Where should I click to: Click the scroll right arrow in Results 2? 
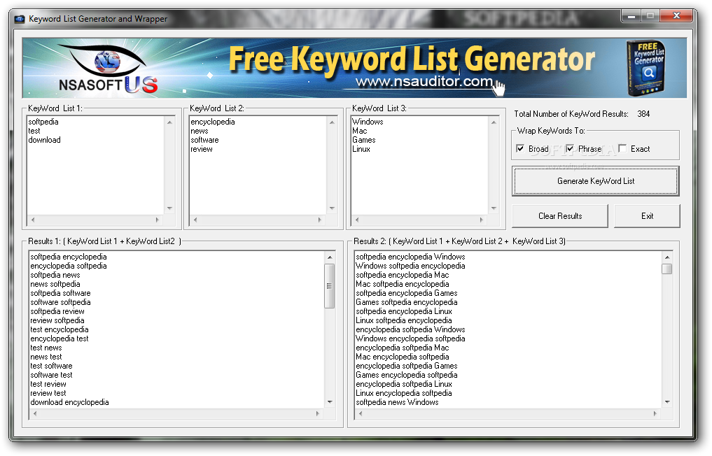click(x=655, y=413)
